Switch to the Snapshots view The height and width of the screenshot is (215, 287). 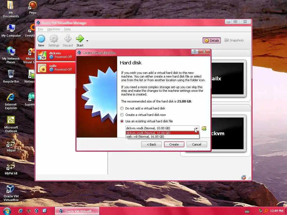click(x=234, y=40)
